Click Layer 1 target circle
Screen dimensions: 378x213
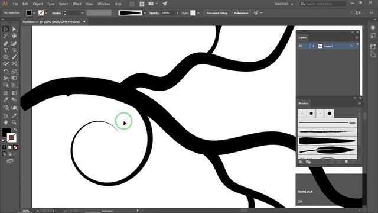pyautogui.click(x=351, y=46)
